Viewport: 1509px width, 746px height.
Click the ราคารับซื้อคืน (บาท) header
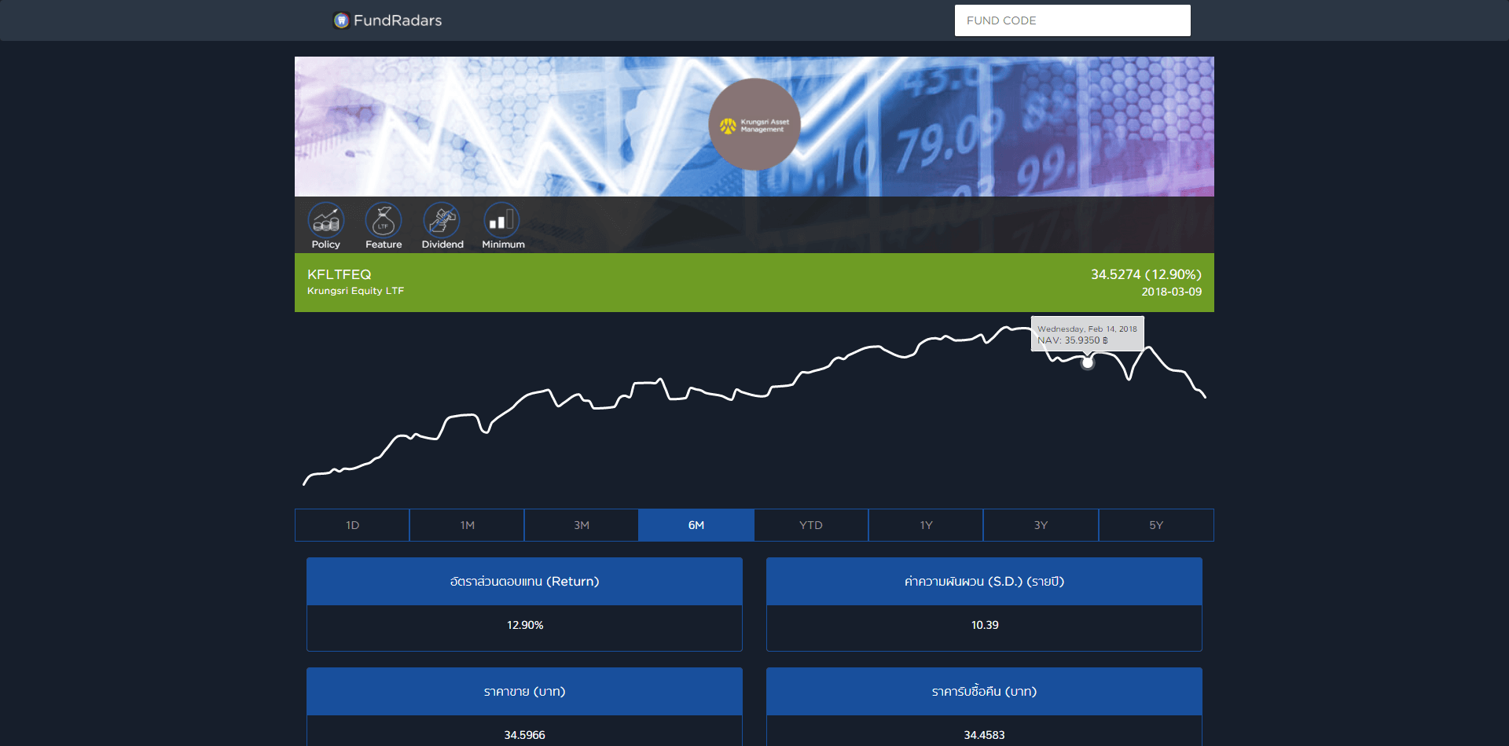click(984, 692)
